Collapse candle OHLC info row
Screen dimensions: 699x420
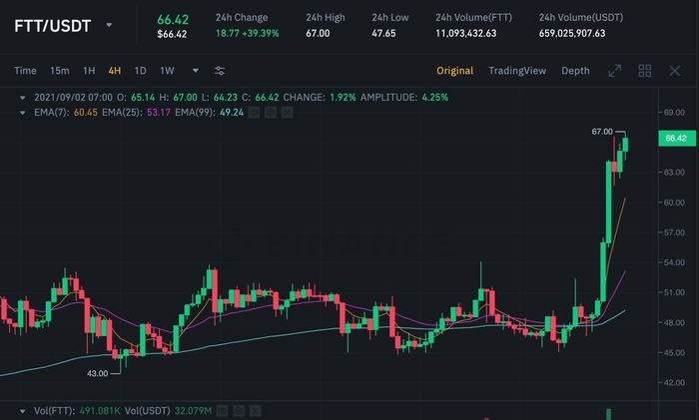[x=23, y=98]
